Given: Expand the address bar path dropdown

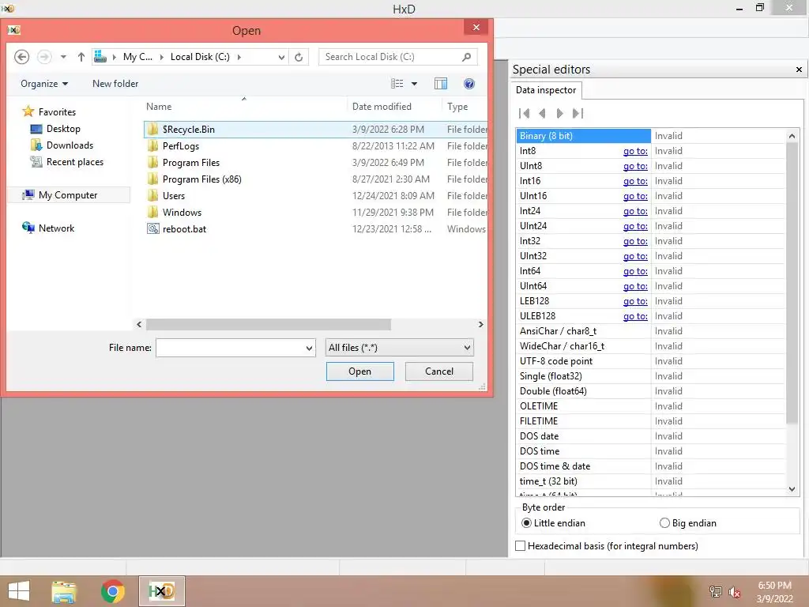Looking at the screenshot, I should (x=281, y=57).
